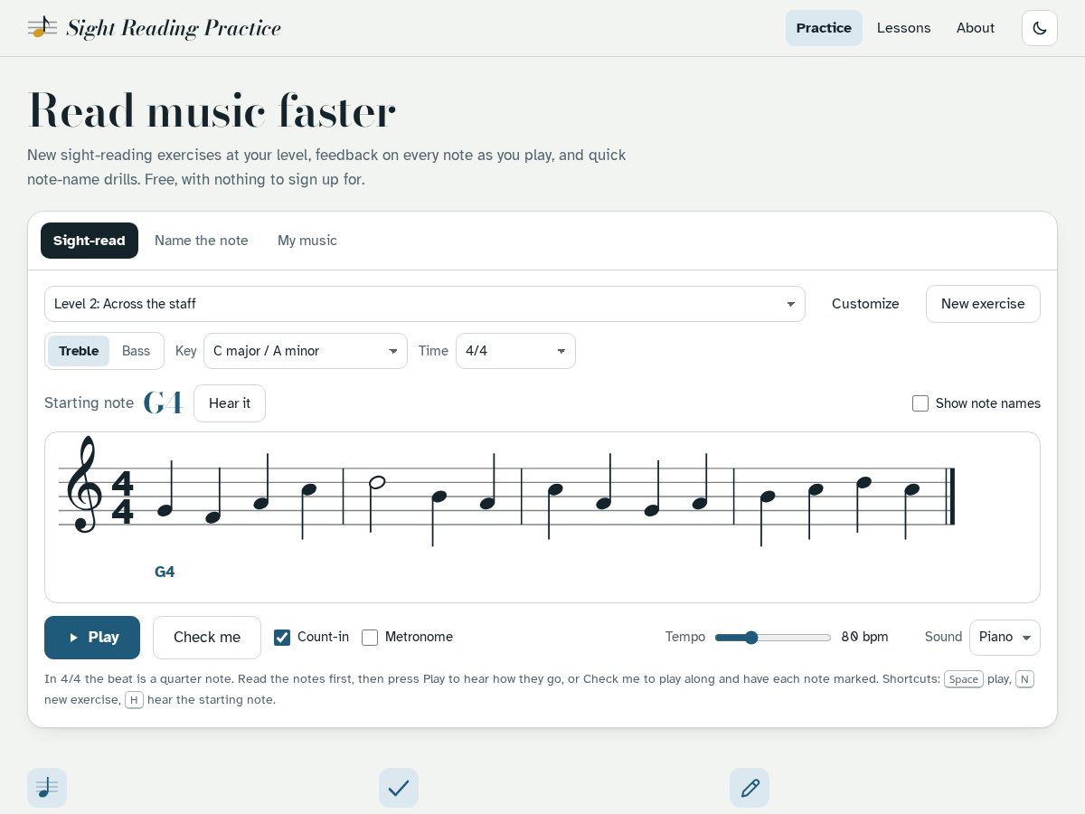Open the Level 2: Across the staff dropdown

425,304
